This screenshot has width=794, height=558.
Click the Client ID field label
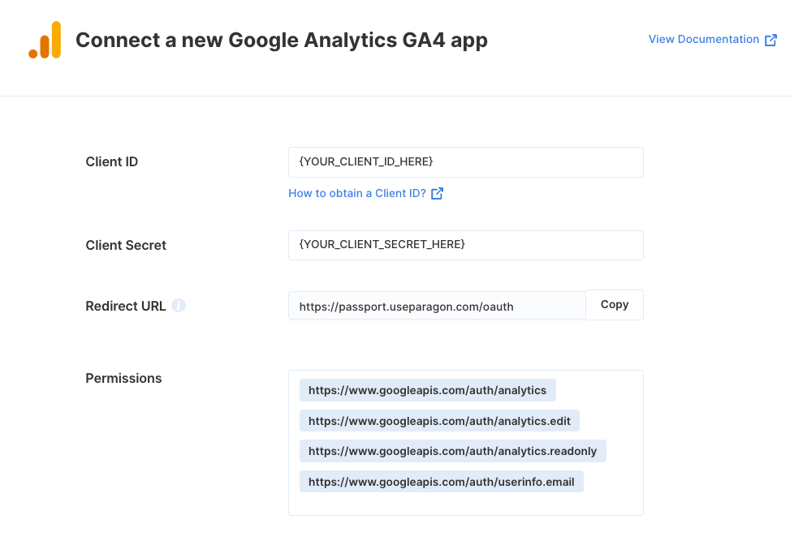point(111,162)
